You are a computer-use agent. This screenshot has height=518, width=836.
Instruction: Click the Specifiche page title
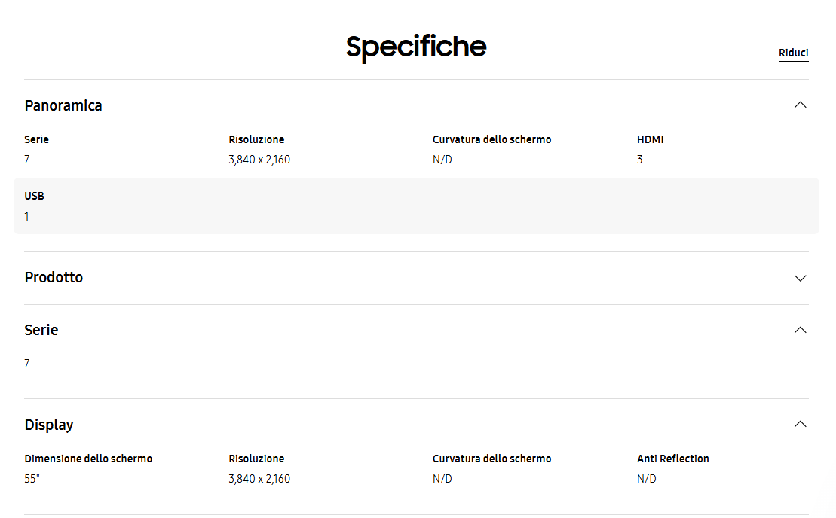pyautogui.click(x=416, y=47)
